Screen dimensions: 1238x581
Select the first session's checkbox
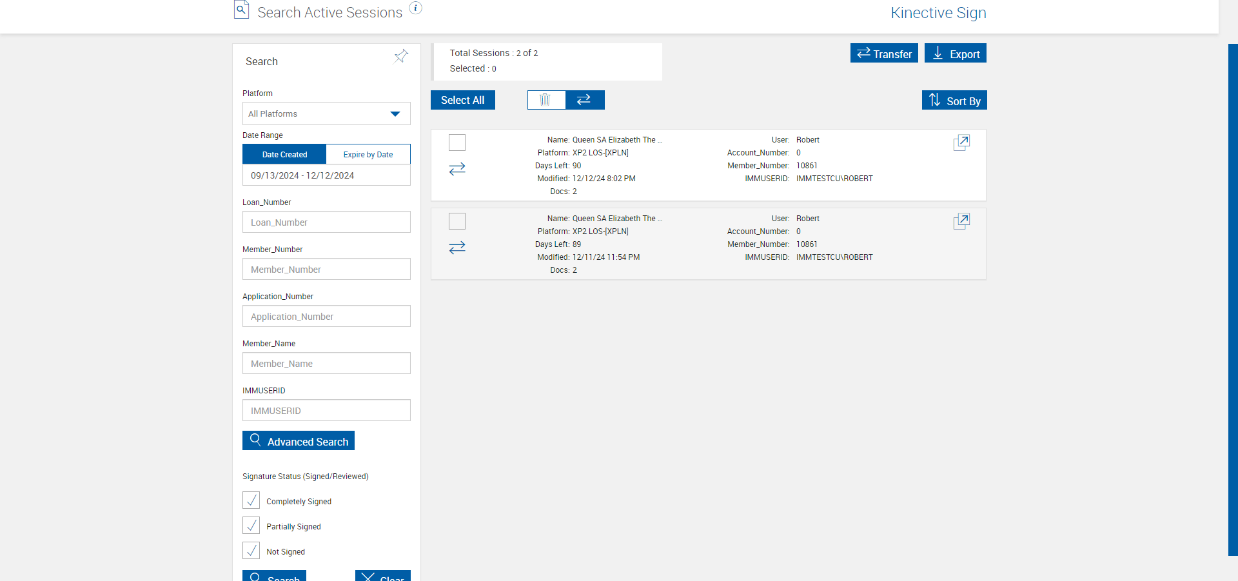pos(457,143)
